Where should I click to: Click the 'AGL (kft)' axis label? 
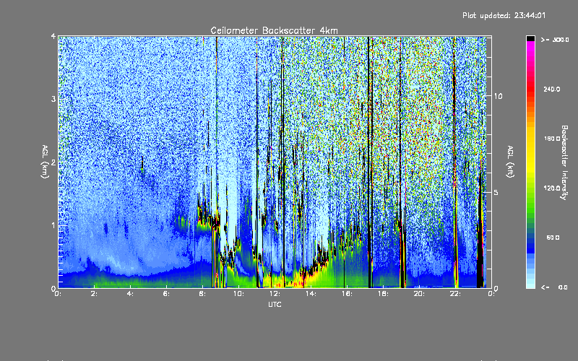coord(510,162)
